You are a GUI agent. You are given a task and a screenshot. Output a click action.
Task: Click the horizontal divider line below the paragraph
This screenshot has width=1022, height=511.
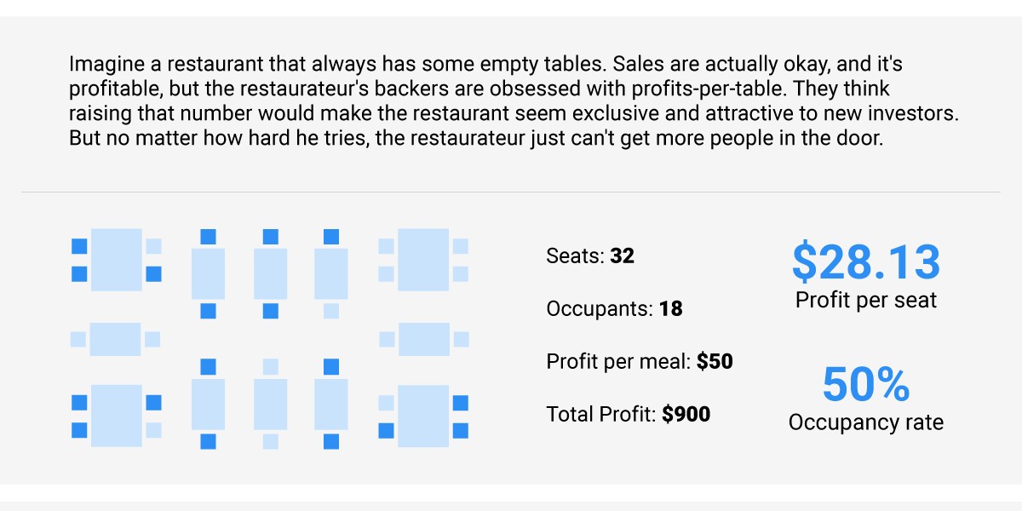coord(511,192)
